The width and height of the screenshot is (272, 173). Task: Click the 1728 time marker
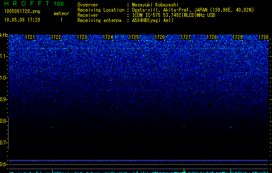[211, 37]
